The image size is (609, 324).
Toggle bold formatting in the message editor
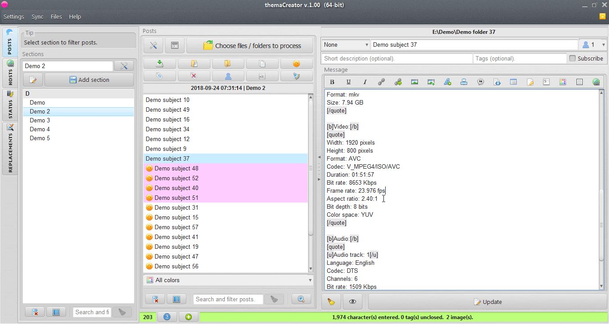(x=332, y=82)
